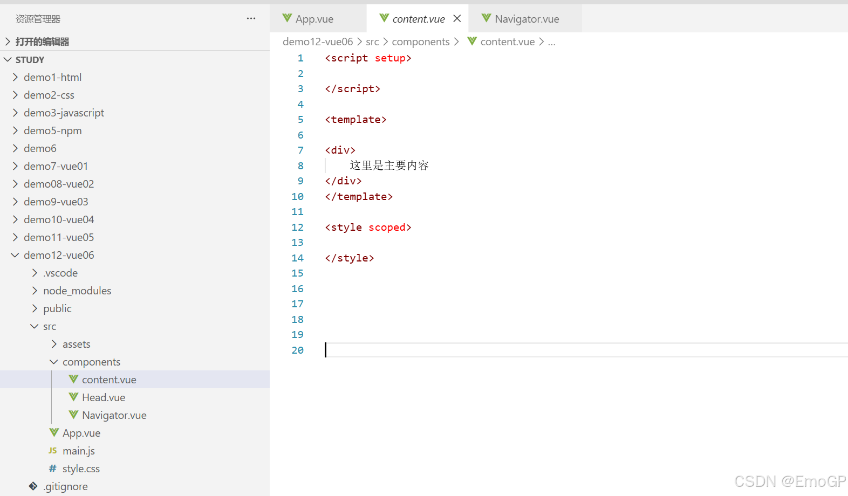This screenshot has height=496, width=848.
Task: Click git icon beside .gitignore
Action: click(x=33, y=486)
